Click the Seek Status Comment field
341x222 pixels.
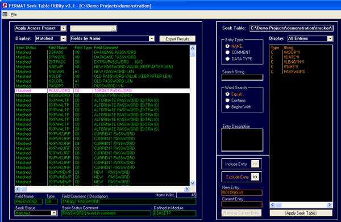(106, 213)
